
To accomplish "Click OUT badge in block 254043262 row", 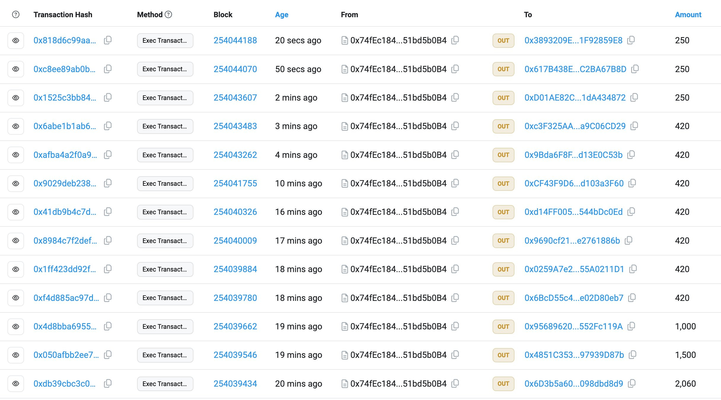I will pyautogui.click(x=503, y=155).
